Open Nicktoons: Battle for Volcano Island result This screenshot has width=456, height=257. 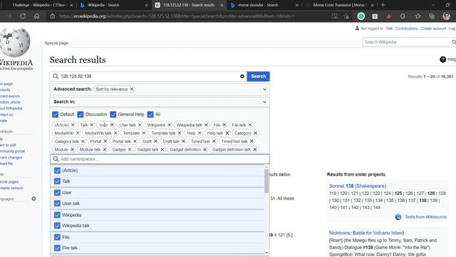point(366,233)
